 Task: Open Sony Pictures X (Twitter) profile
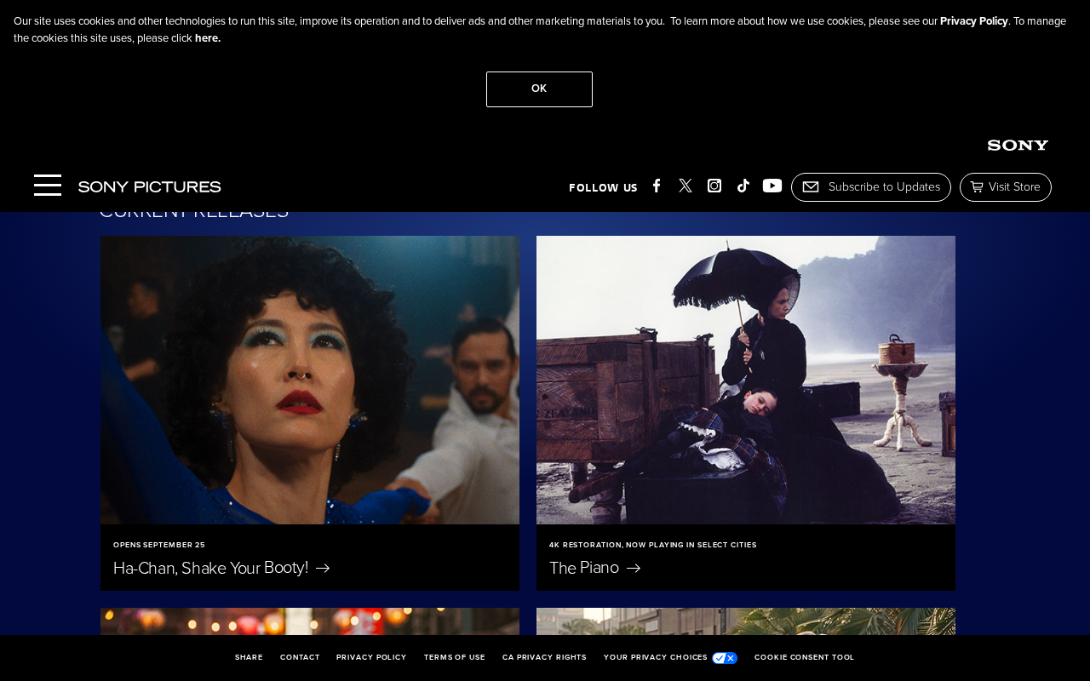pos(686,186)
